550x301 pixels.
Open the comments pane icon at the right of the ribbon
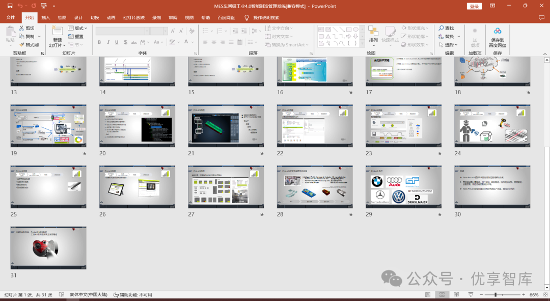click(x=541, y=17)
